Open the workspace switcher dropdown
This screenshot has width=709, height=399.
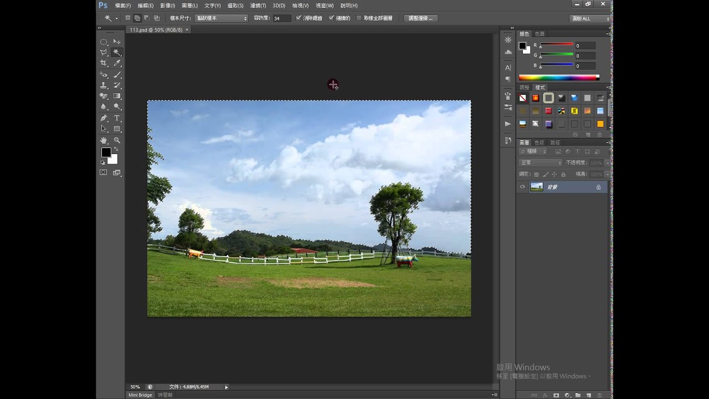[590, 18]
